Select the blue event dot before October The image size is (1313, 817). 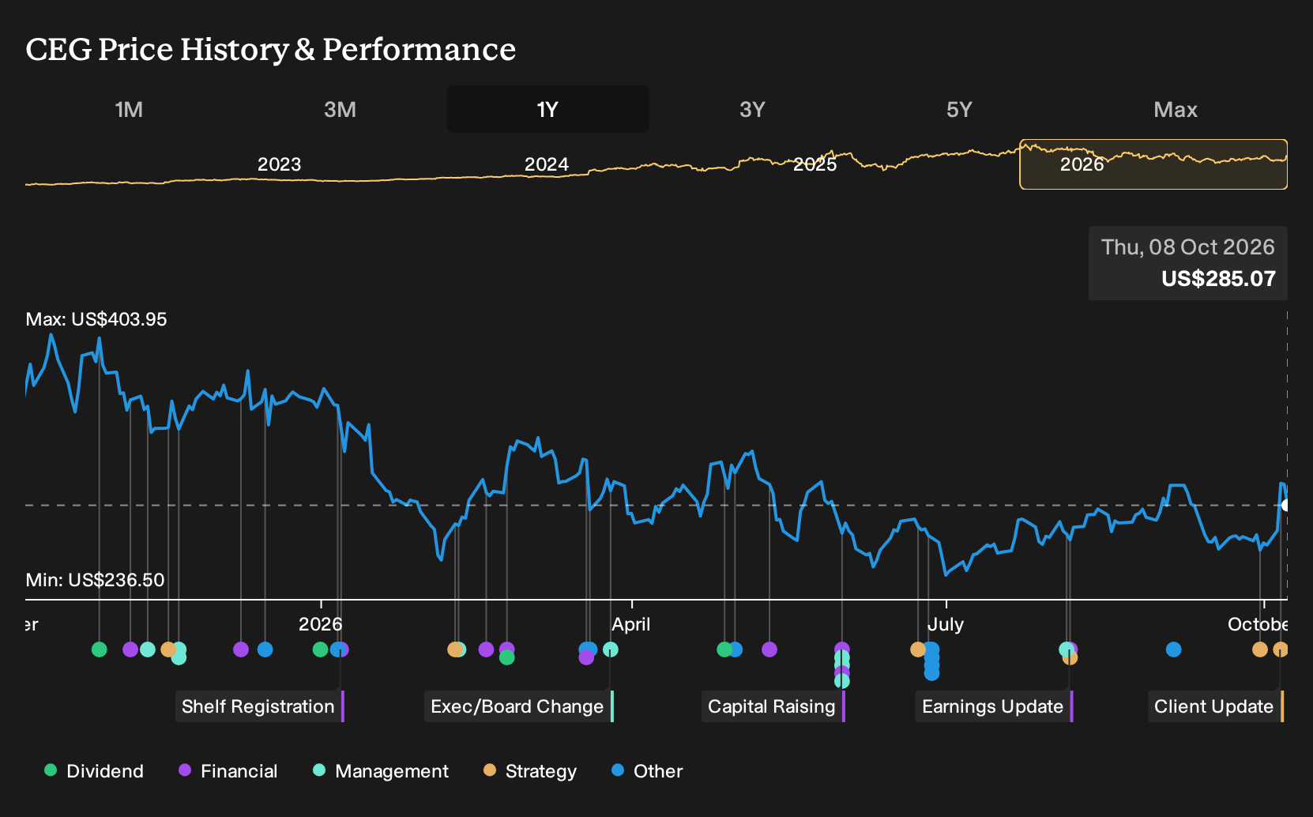coord(1173,649)
